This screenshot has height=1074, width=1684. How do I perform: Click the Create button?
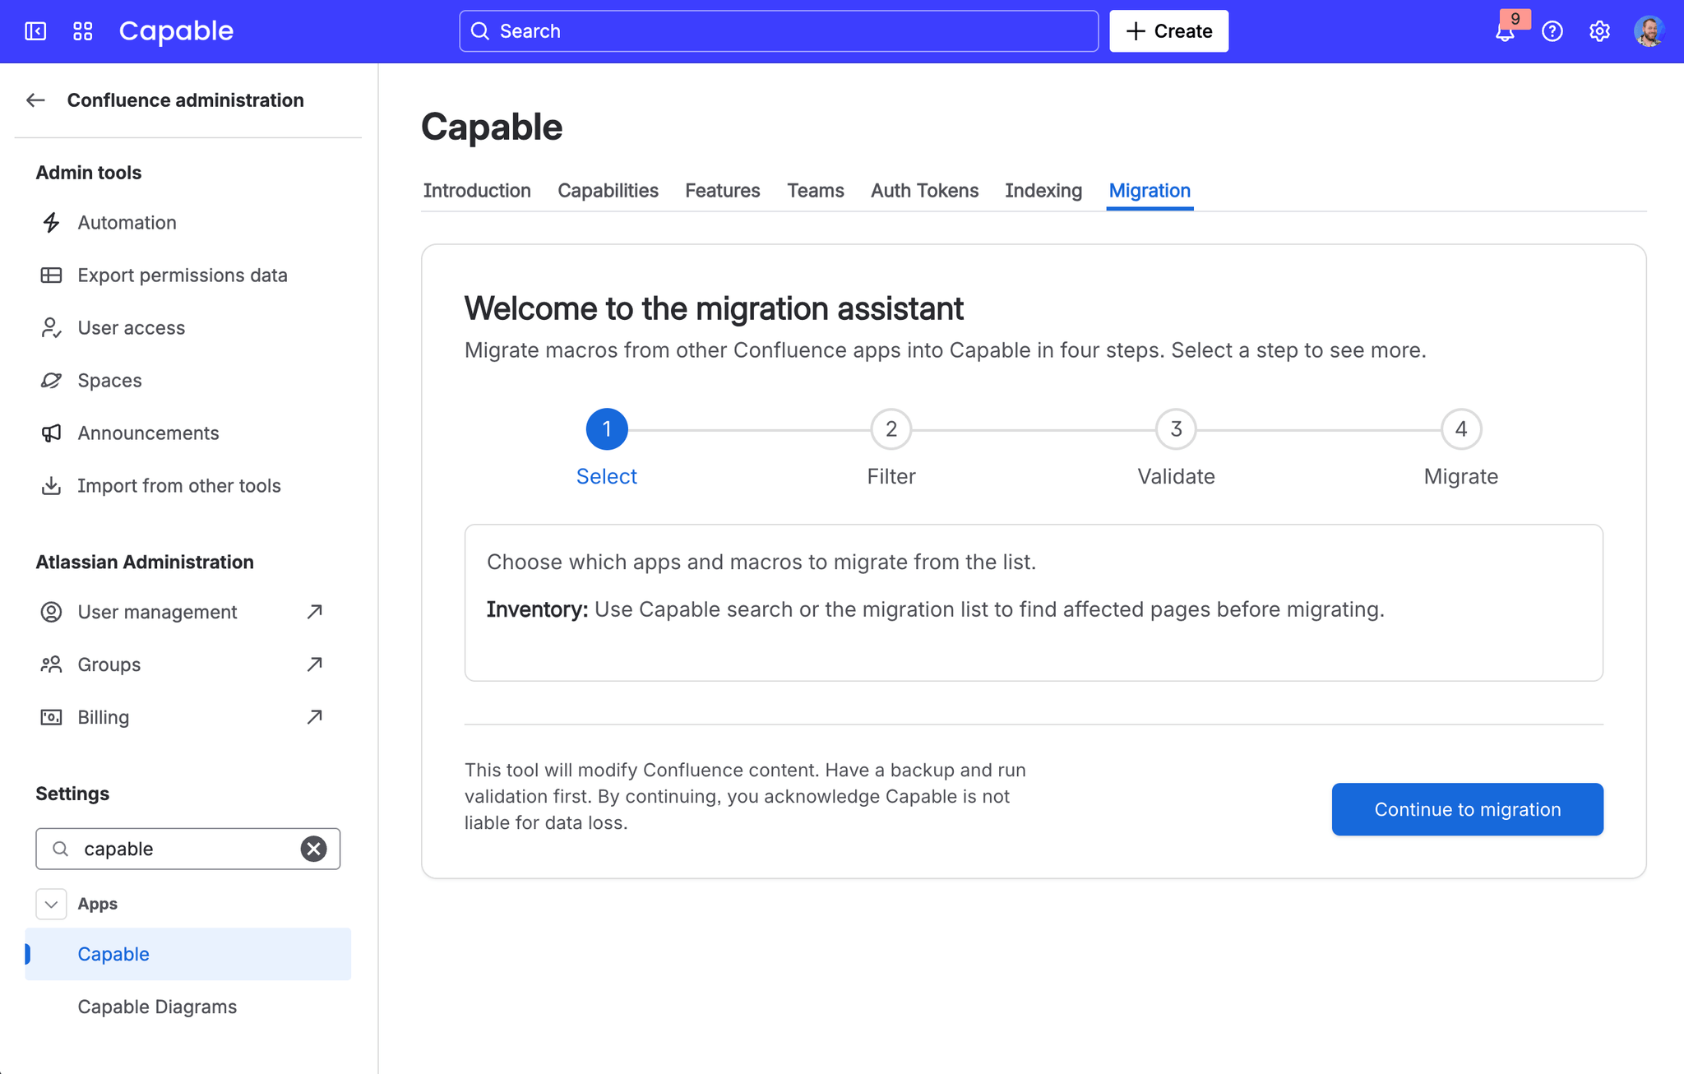tap(1168, 31)
